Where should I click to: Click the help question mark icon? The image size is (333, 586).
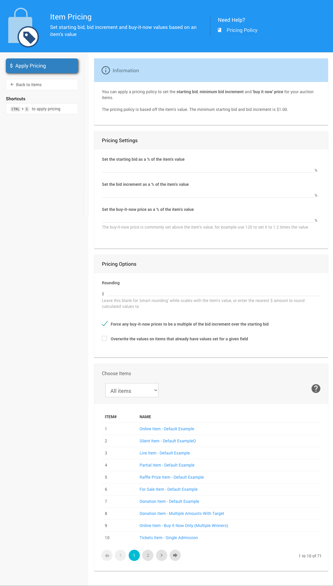click(316, 389)
